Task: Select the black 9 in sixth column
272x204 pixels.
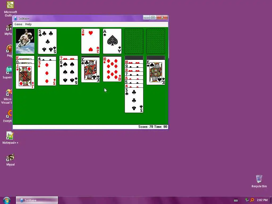Action: pyautogui.click(x=134, y=66)
